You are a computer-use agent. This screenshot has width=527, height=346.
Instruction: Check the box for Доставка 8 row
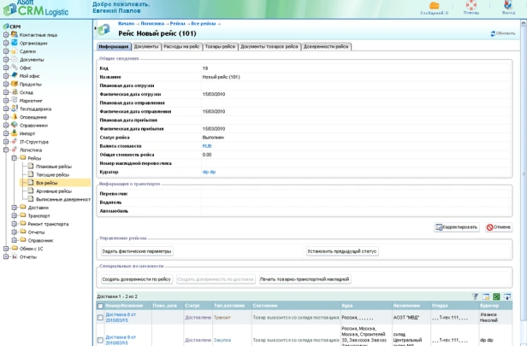pos(101,317)
